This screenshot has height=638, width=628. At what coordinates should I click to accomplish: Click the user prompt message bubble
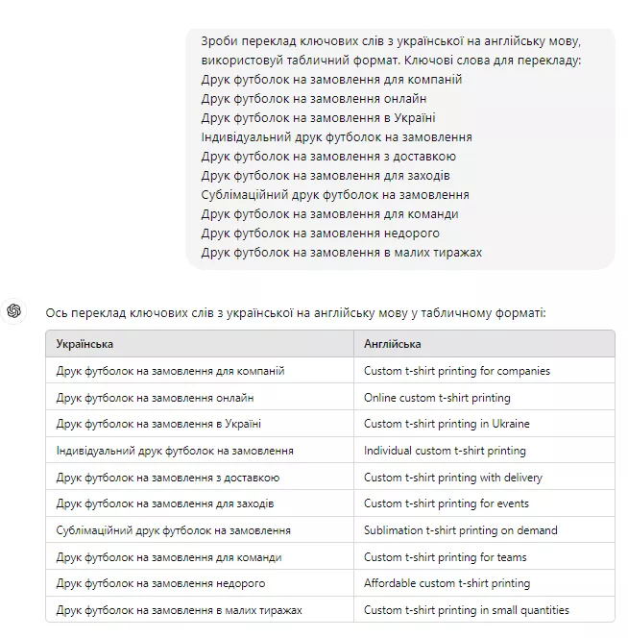(399, 147)
